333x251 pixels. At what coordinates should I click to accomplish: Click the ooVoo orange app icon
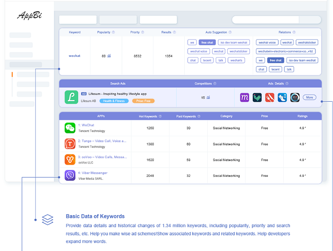(x=70, y=159)
